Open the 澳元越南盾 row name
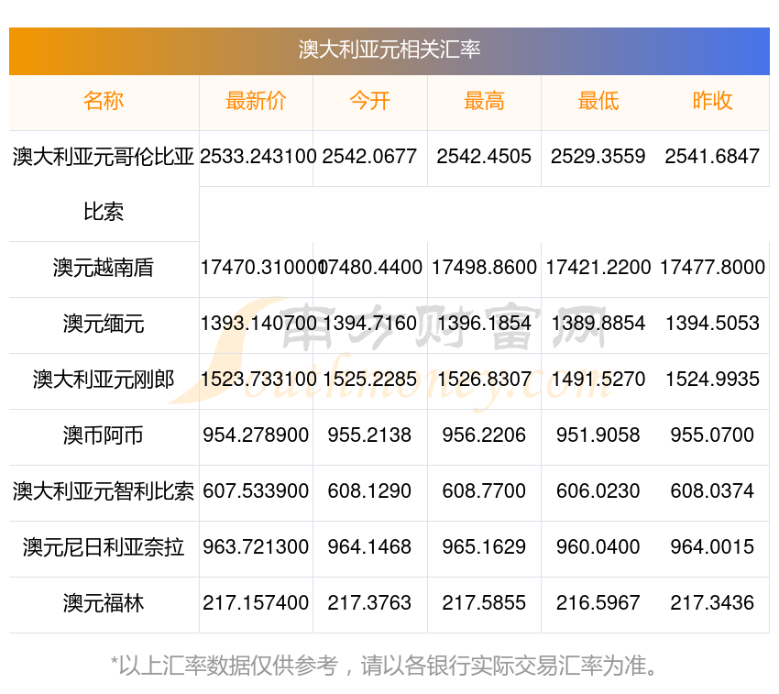 (x=104, y=268)
